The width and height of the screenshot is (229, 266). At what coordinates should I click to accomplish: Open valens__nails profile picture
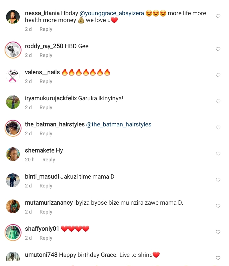click(13, 76)
